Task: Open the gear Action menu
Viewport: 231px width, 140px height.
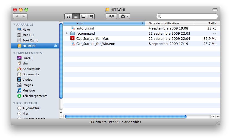Action: (124, 16)
